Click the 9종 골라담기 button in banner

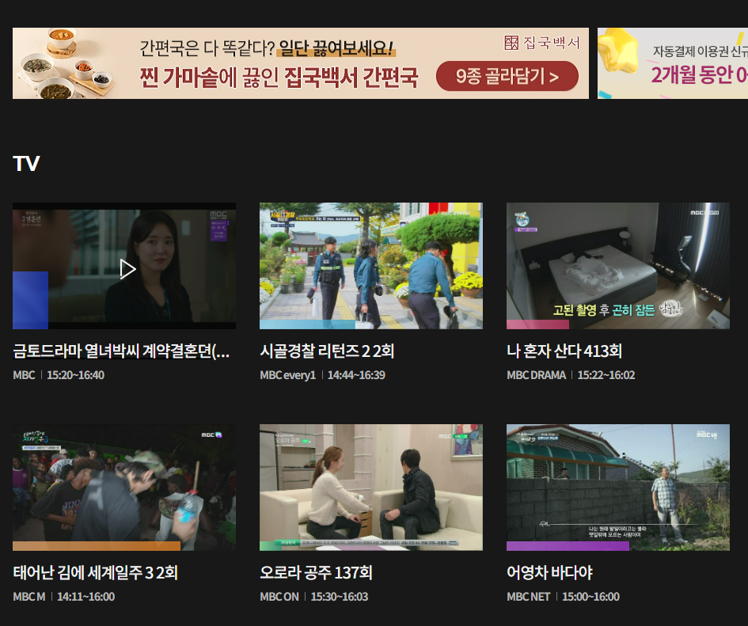click(x=507, y=76)
